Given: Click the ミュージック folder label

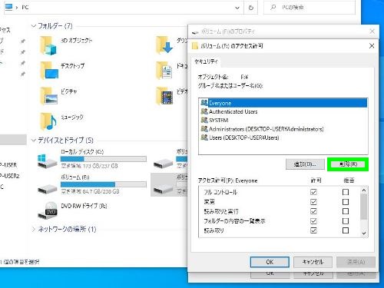Looking at the screenshot, I should [x=72, y=118].
